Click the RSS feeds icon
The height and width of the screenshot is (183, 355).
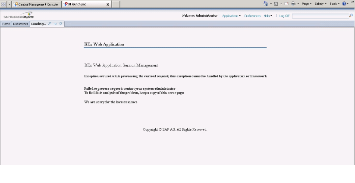(x=276, y=4)
